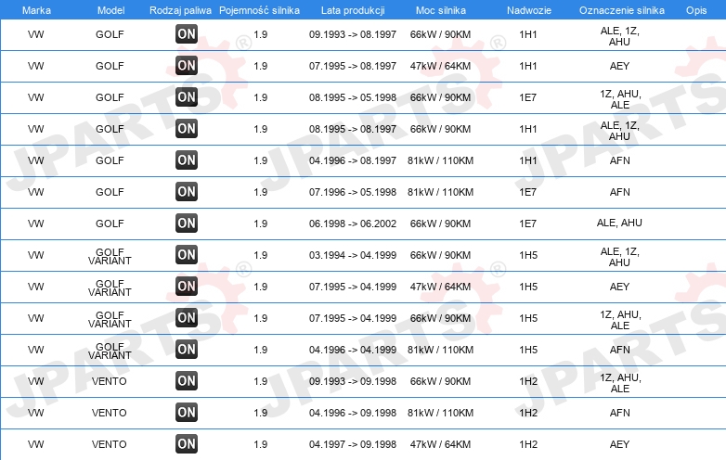This screenshot has width=726, height=460.
Task: Click 1.9 capacity in 04.1996 -> 09.1998 row
Action: pyautogui.click(x=261, y=413)
